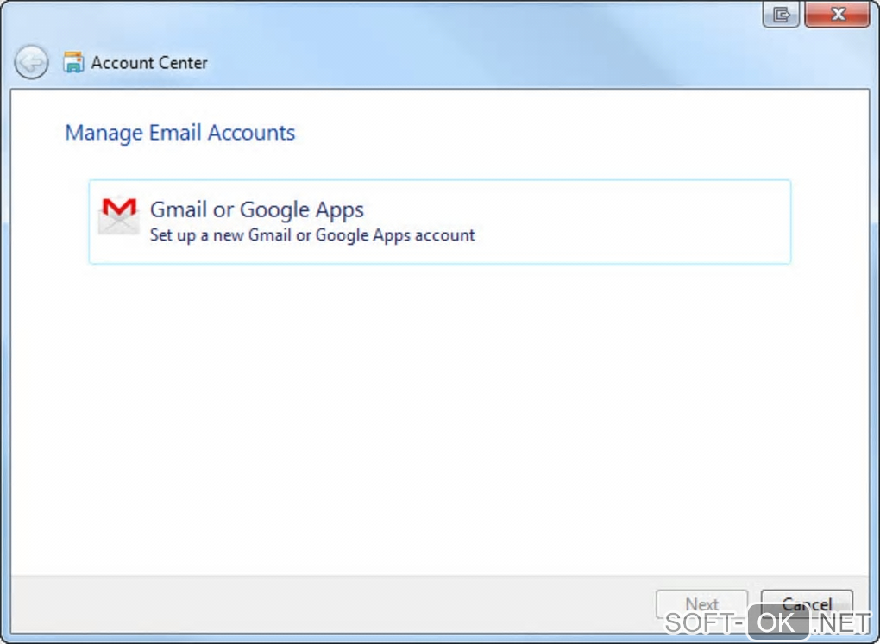880x644 pixels.
Task: Click the grayed Next button
Action: click(x=701, y=604)
